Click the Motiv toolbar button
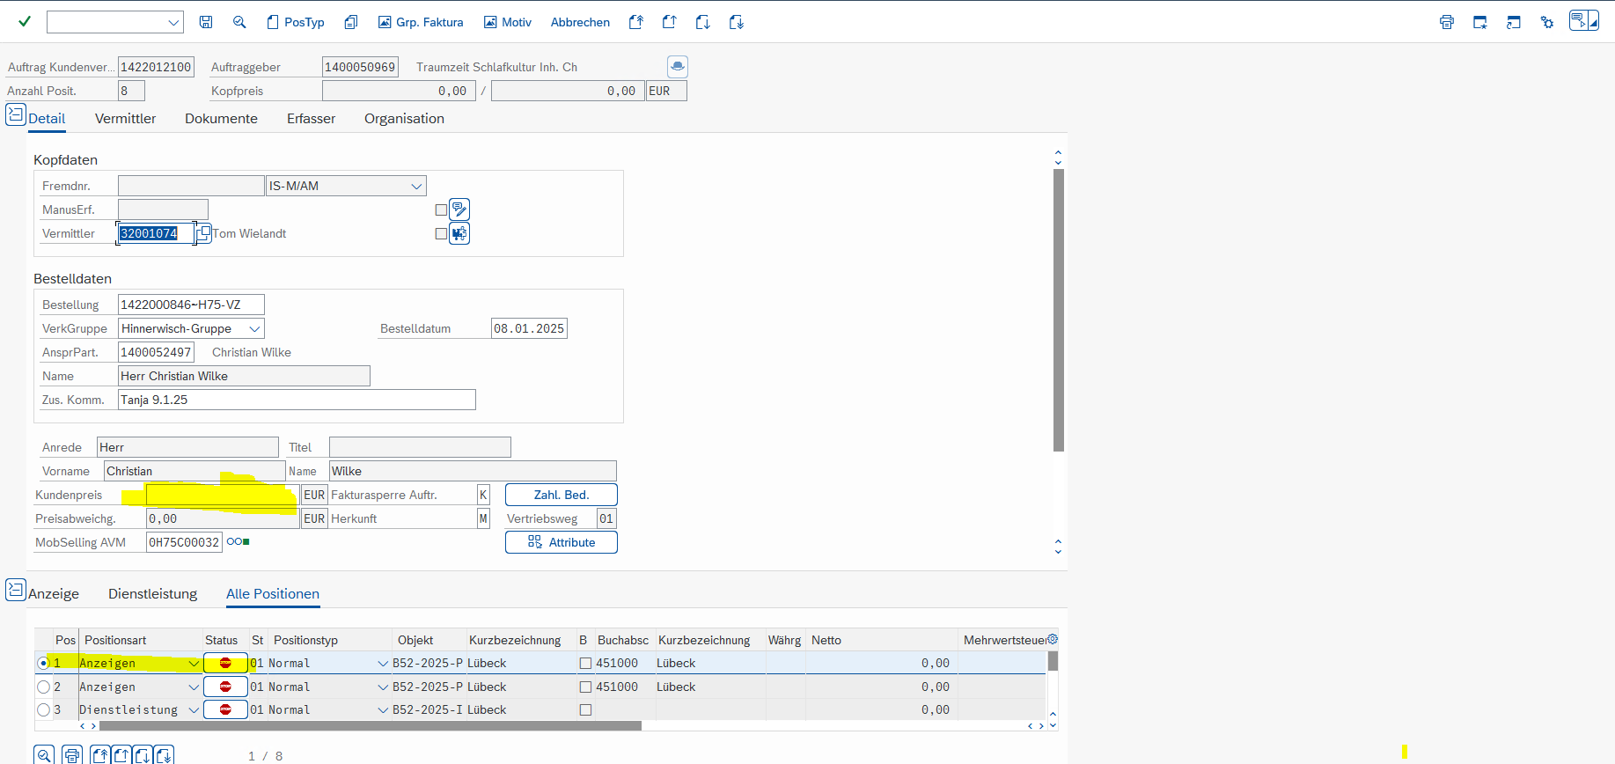Image resolution: width=1615 pixels, height=764 pixels. pos(508,22)
